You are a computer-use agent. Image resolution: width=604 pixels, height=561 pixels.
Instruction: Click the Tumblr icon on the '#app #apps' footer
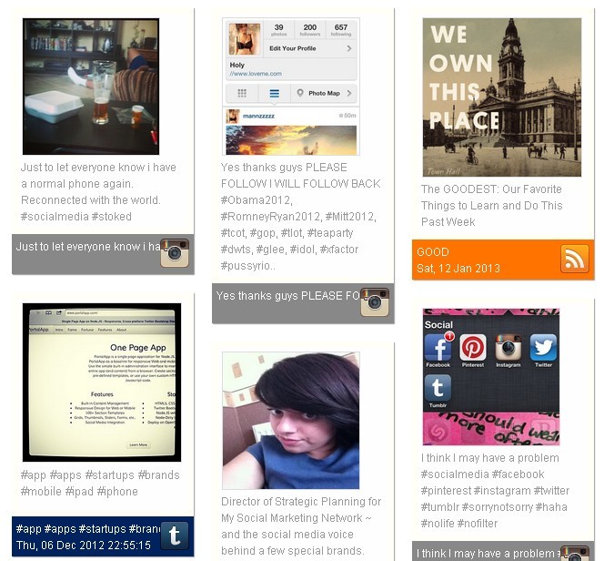(x=175, y=535)
